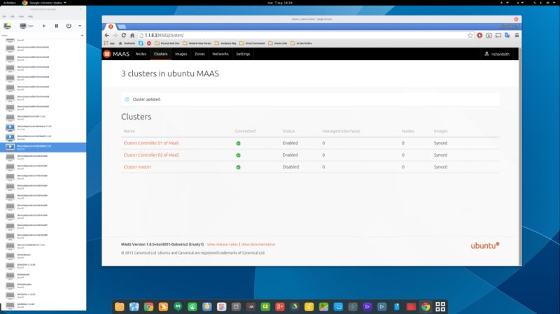The height and width of the screenshot is (314, 560).
Task: Open the Files folder icon in the dock
Action: 120,306
